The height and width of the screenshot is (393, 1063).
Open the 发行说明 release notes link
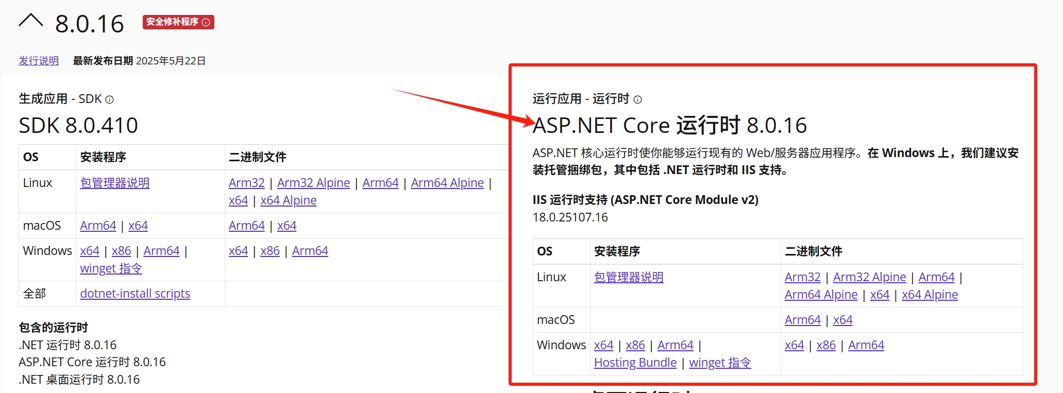point(39,61)
